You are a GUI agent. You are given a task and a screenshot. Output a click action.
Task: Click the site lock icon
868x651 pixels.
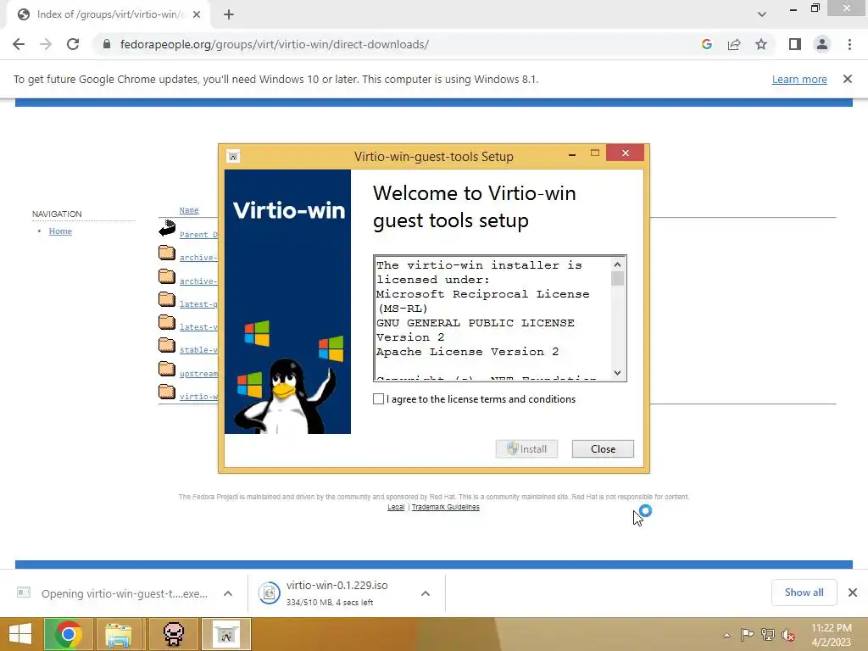coord(107,44)
